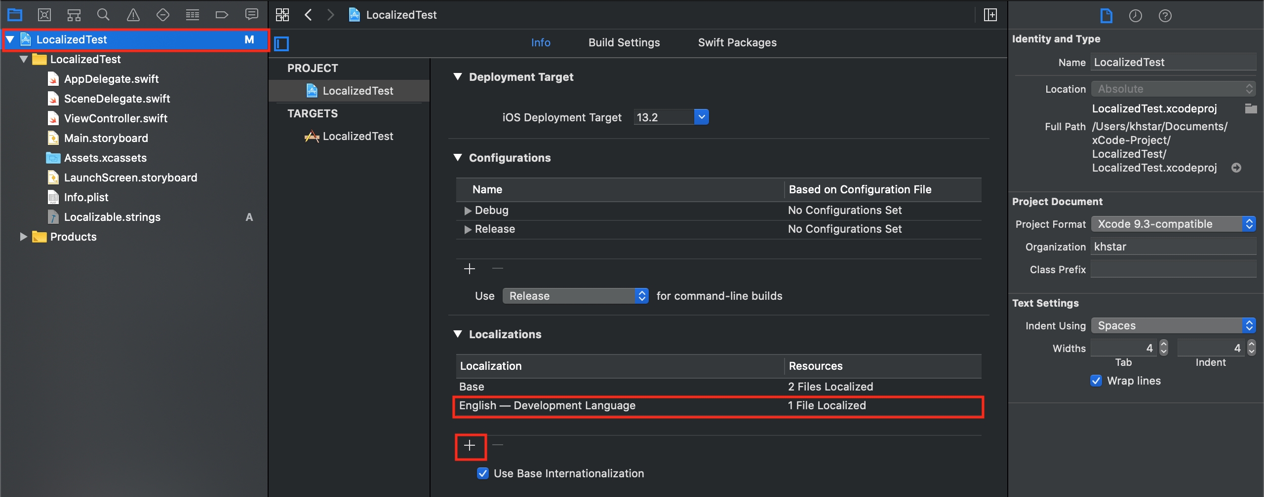Collapse the Configurations section
Image resolution: width=1264 pixels, height=497 pixels.
click(x=458, y=158)
